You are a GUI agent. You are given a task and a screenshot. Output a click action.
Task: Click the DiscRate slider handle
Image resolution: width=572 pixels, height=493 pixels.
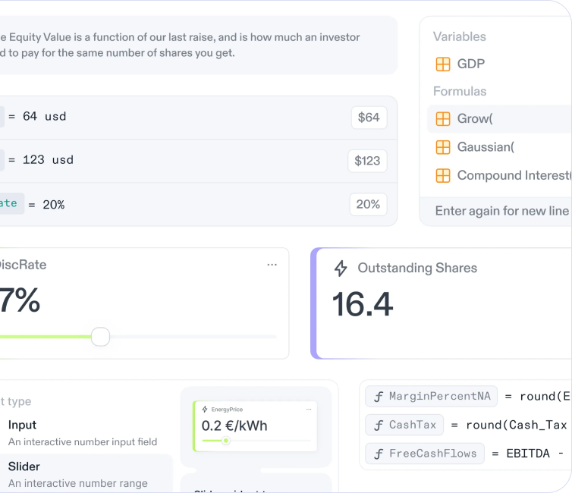(x=100, y=337)
